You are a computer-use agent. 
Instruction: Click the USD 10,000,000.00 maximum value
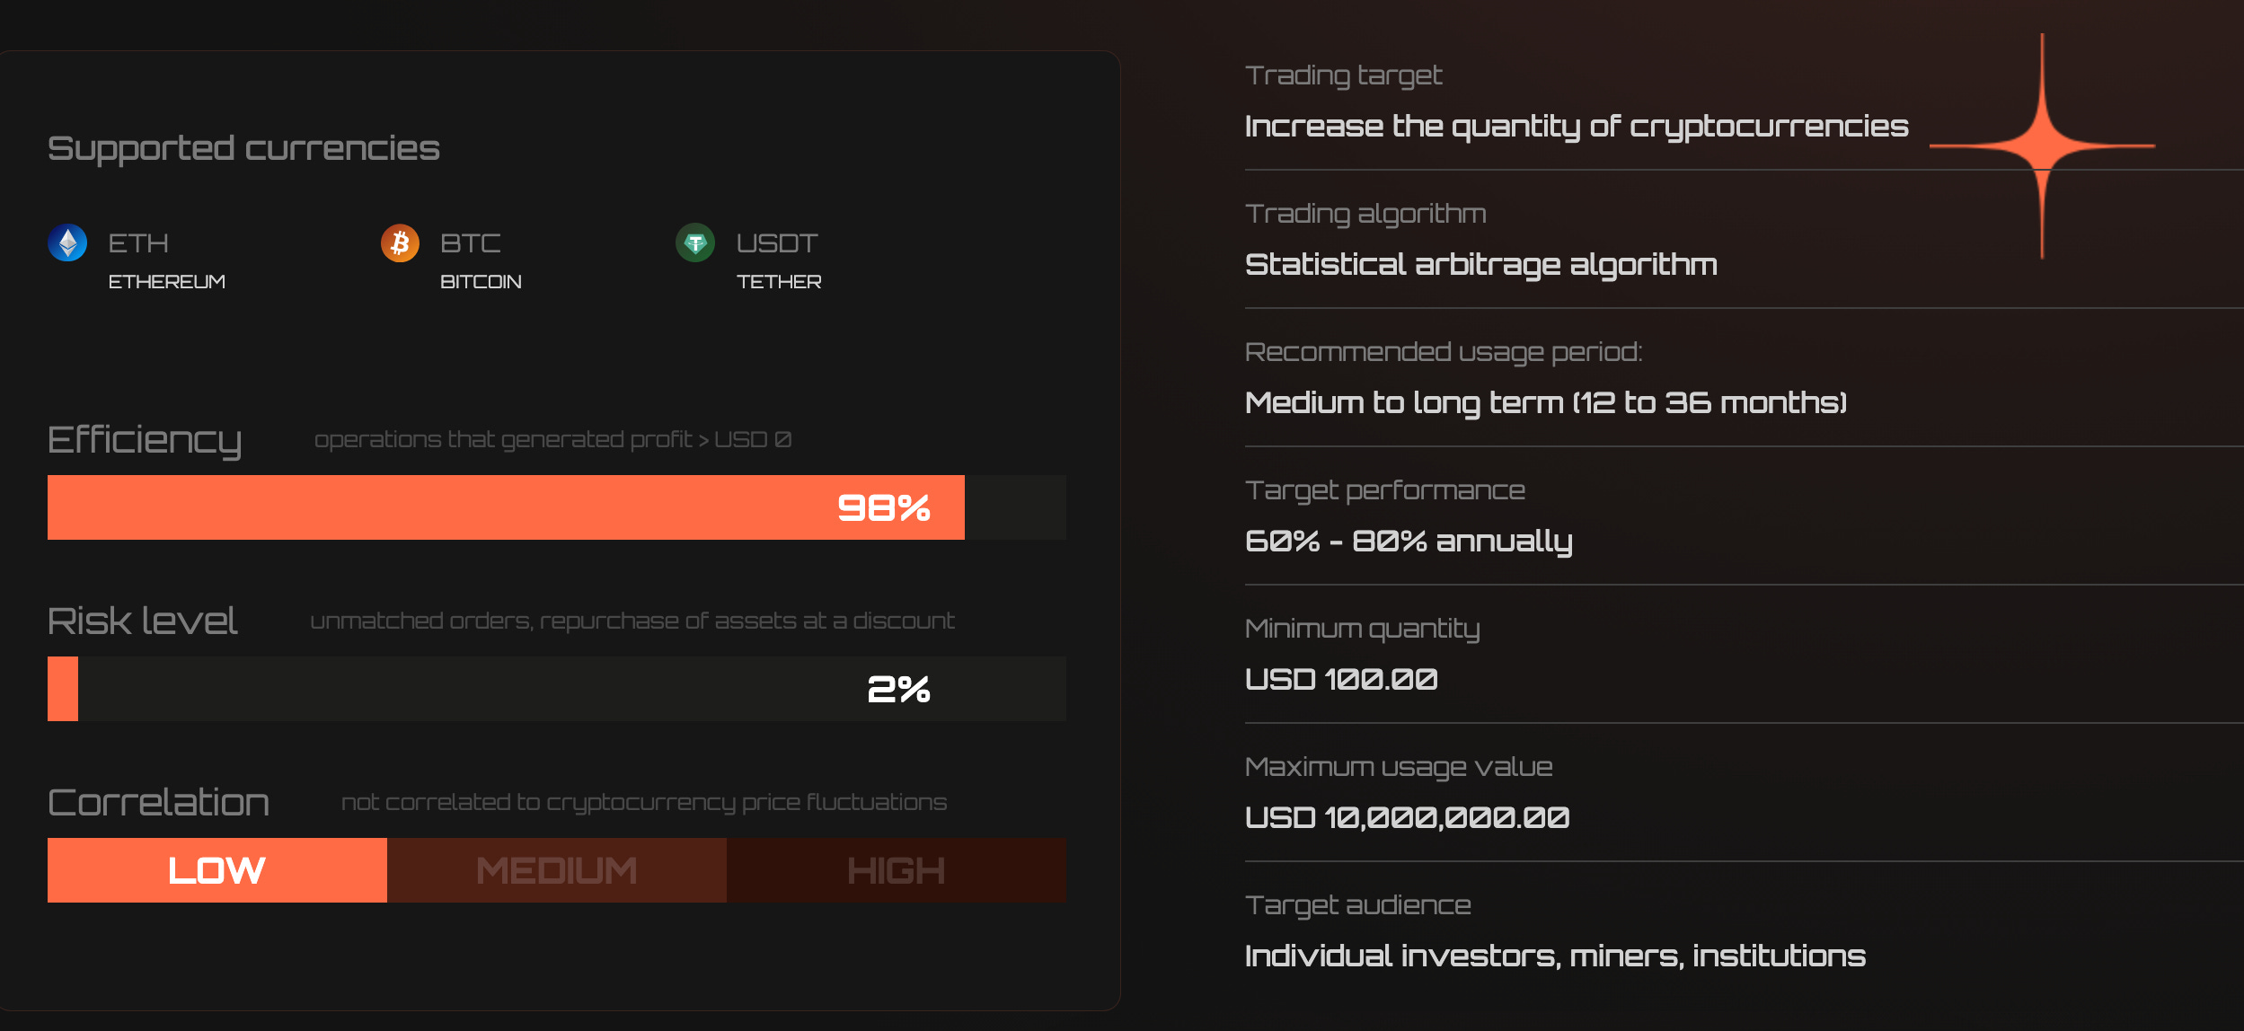click(x=1407, y=818)
